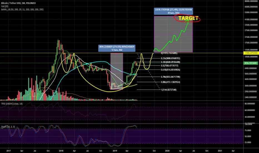Click the 65000 price axis tick
This screenshot has width=259, height=153.
[x=251, y=7]
